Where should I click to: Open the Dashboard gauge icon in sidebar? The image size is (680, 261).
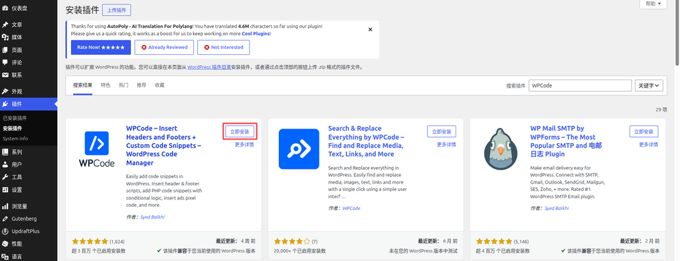[x=5, y=8]
